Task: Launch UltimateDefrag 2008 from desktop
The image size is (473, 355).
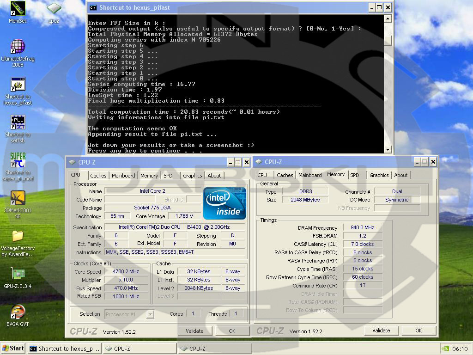Action: (x=18, y=53)
